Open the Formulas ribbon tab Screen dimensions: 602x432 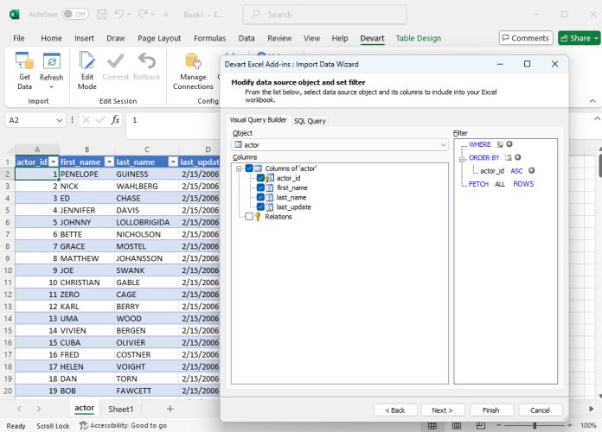coord(209,38)
